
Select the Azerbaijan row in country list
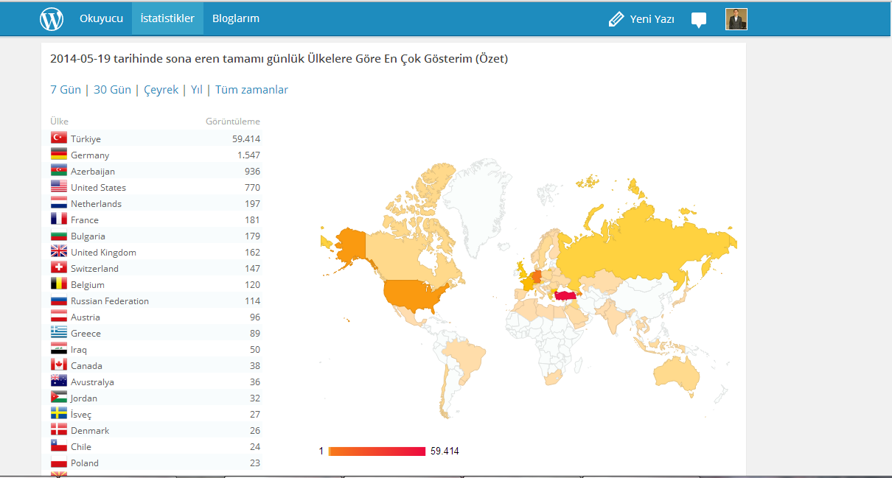point(155,171)
